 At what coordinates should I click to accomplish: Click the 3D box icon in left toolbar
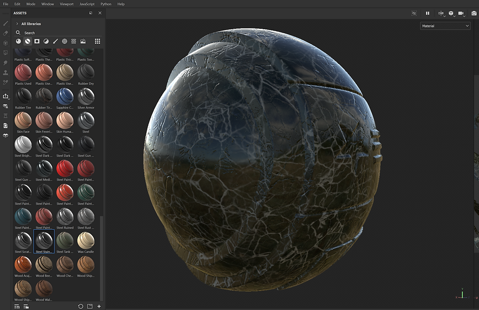click(5, 135)
